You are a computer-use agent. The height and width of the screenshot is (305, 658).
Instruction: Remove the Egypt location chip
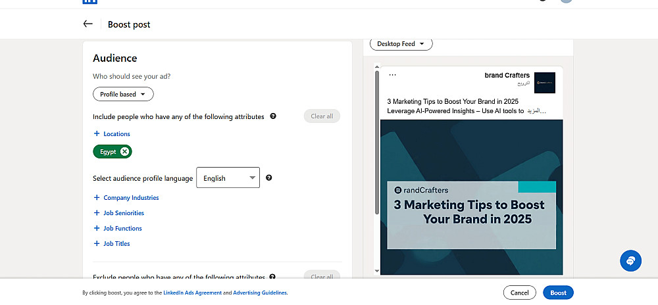(124, 152)
